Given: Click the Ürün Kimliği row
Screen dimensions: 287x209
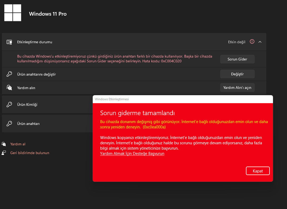Looking at the screenshot, I should [47, 104].
